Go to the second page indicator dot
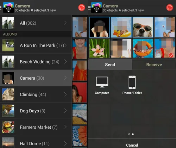Screen dimensions: 176x148 coord(133,134)
